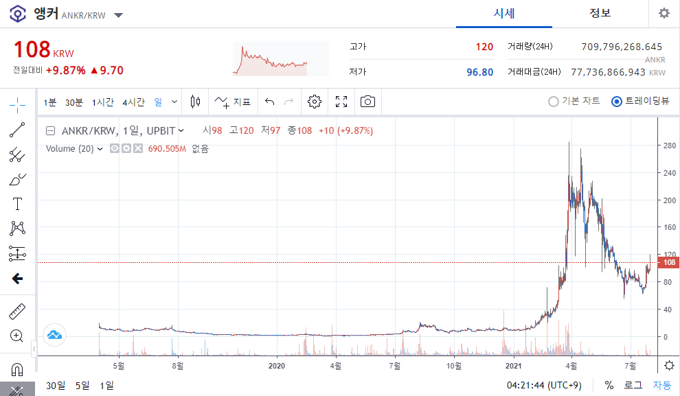Select the trend line drawing tool
Image resolution: width=680 pixels, height=396 pixels.
pyautogui.click(x=17, y=130)
